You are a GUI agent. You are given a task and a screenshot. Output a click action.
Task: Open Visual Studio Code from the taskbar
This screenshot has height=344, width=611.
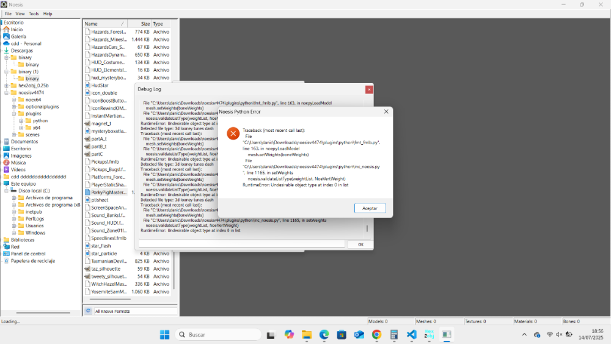click(411, 335)
